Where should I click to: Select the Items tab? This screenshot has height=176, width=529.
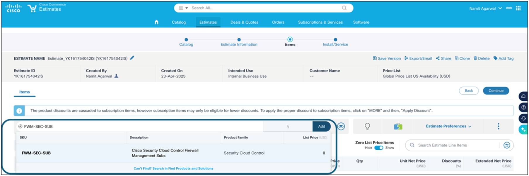coord(25,92)
